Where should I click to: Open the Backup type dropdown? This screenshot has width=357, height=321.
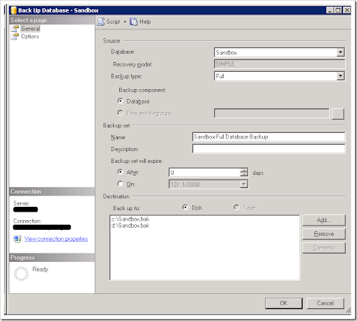coord(340,76)
